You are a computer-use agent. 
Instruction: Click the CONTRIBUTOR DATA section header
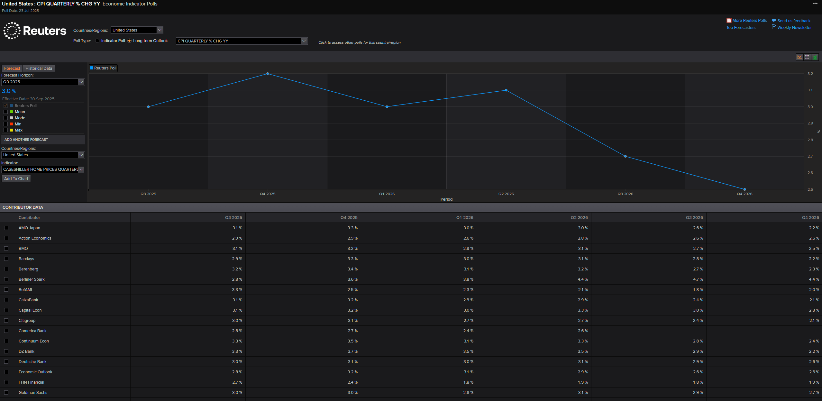(x=23, y=207)
